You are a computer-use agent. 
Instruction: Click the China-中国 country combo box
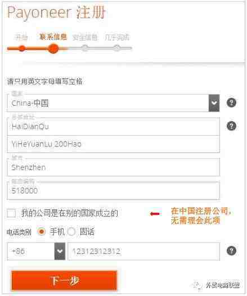click(x=113, y=103)
